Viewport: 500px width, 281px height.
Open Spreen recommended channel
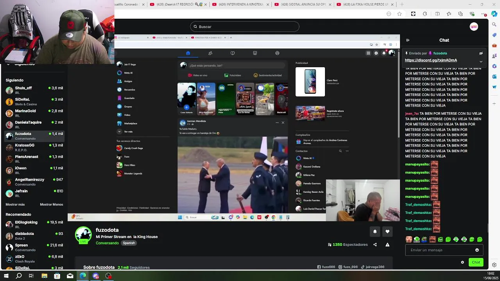[34, 247]
